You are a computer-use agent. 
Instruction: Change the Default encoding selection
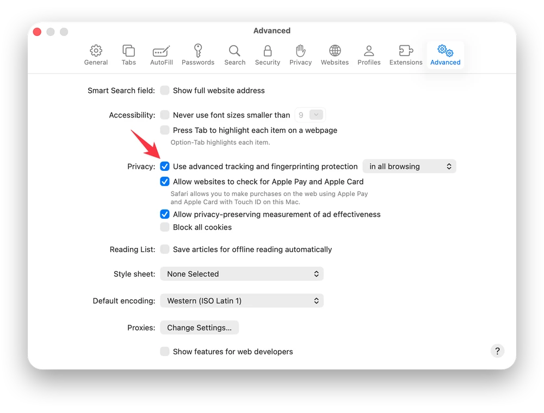tap(242, 300)
